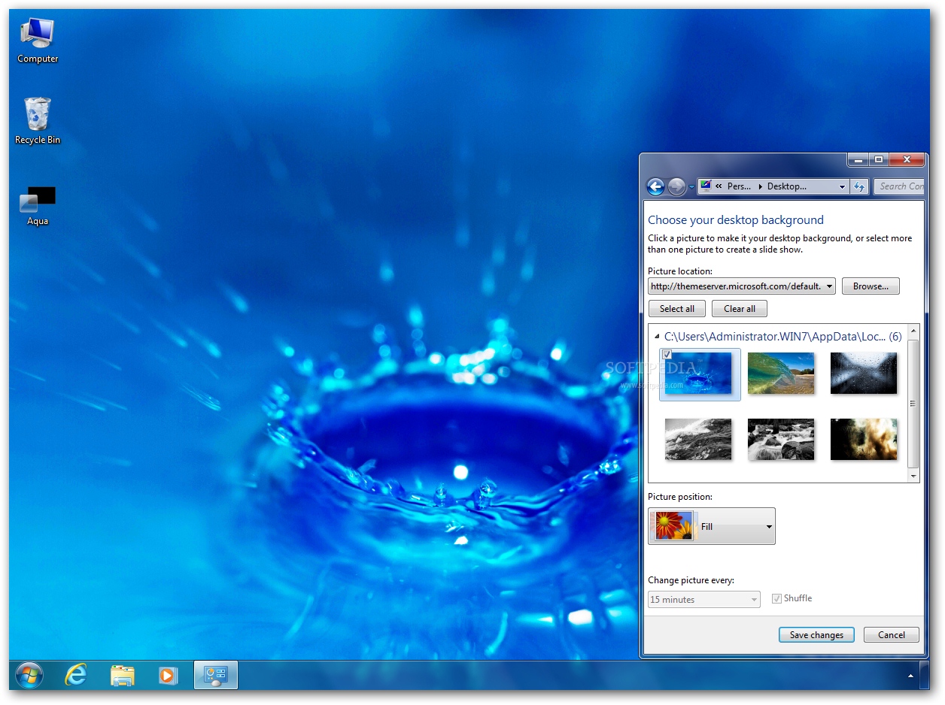Screen dimensions: 945x705
Task: Click the wallpaper list scroll down arrow
Action: (913, 476)
